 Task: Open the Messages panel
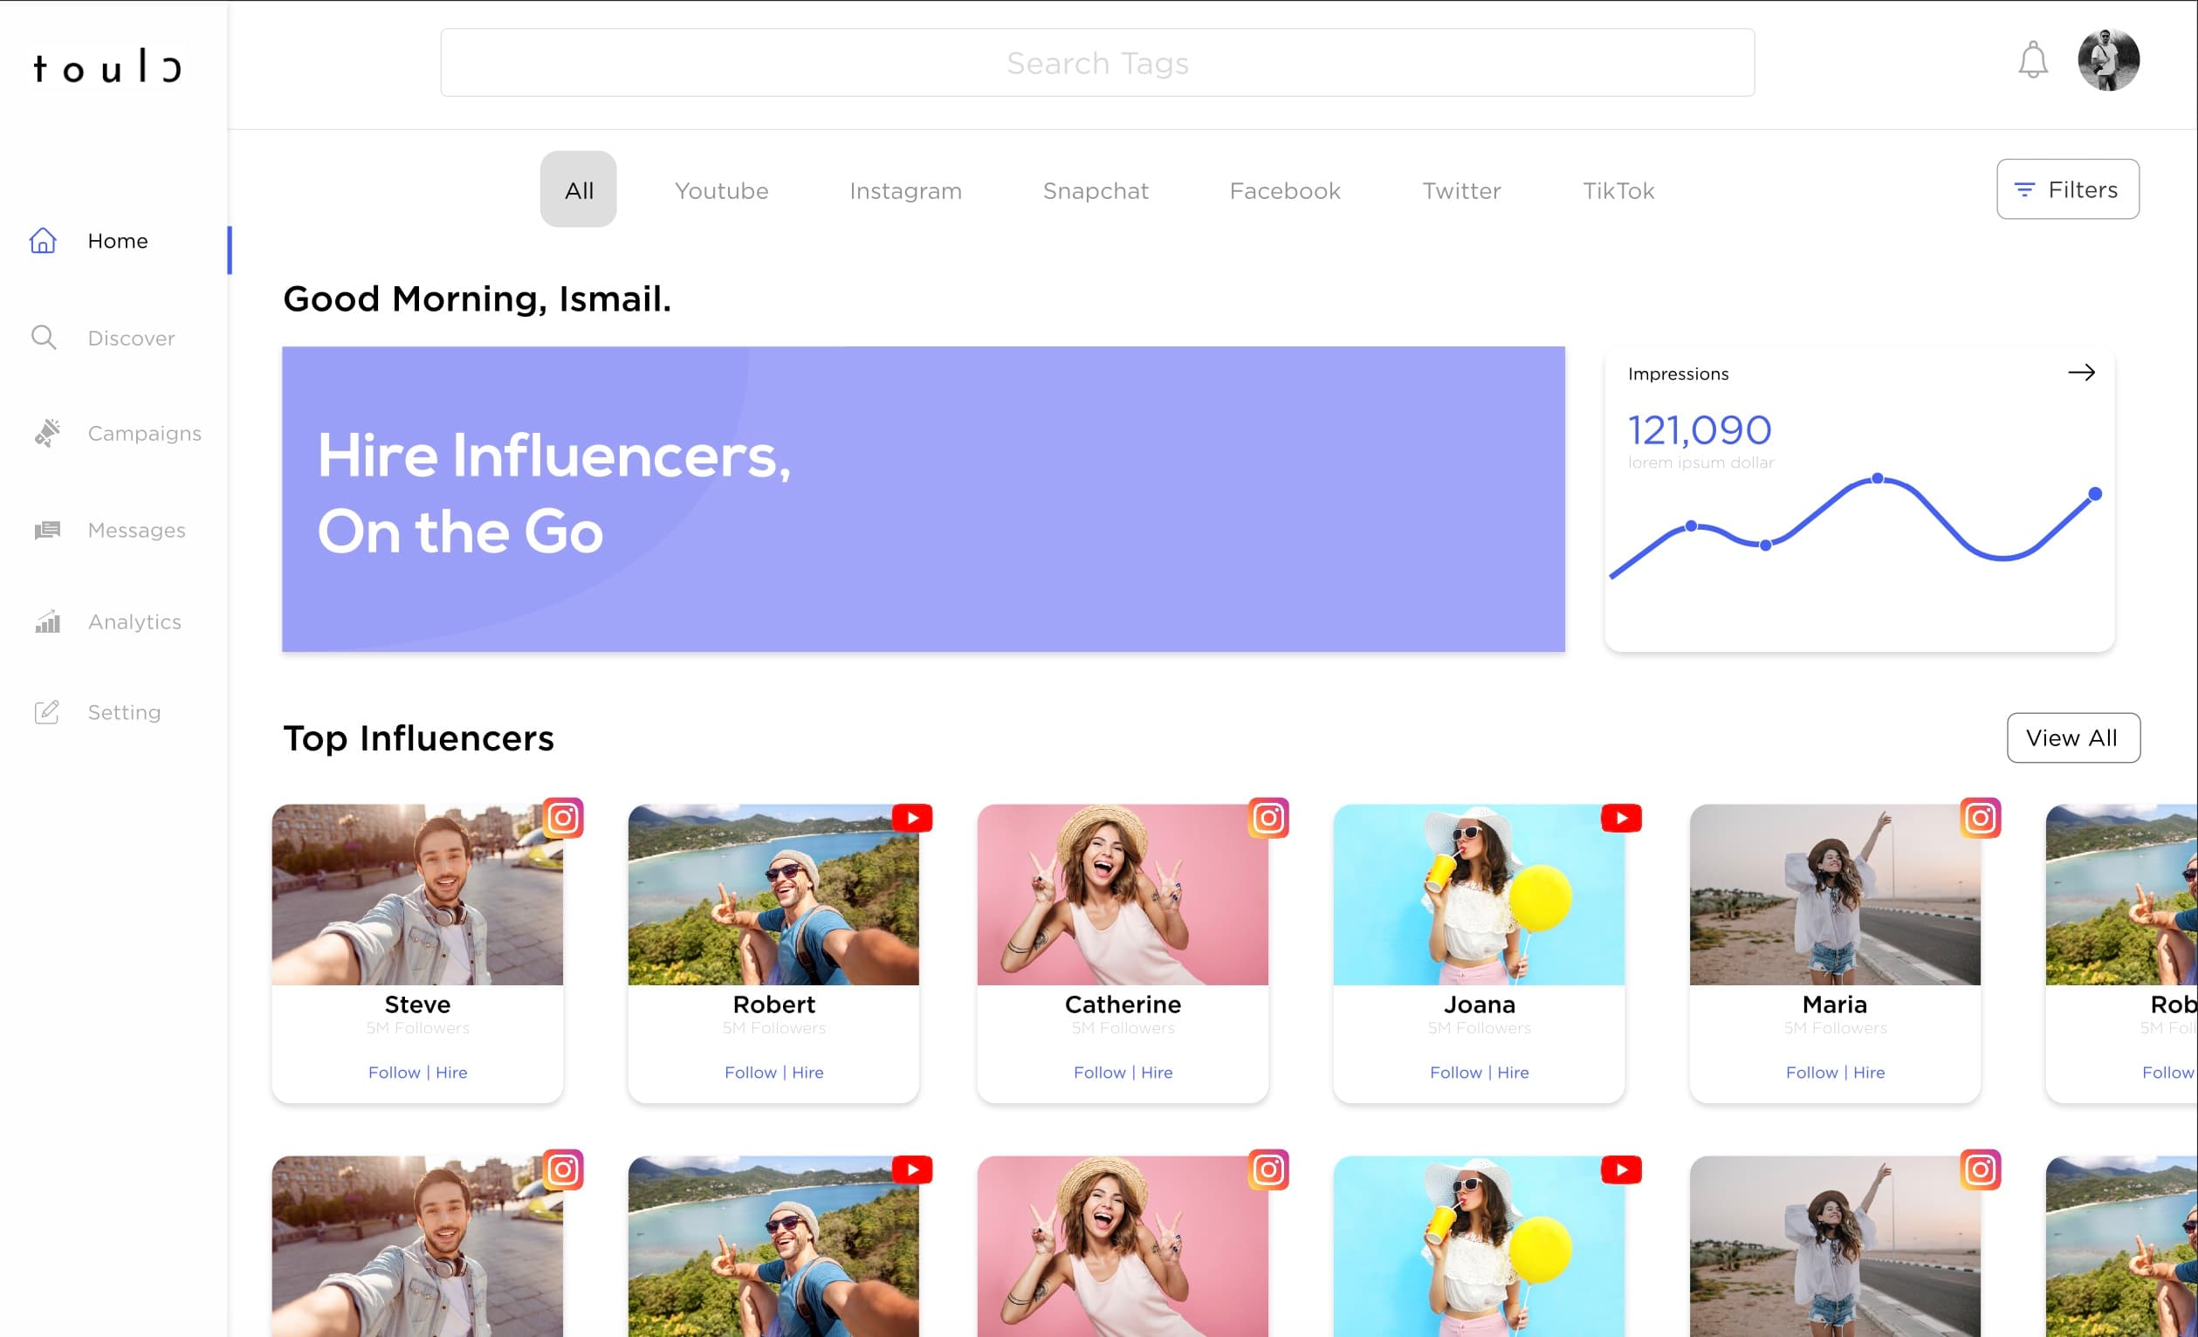tap(136, 530)
